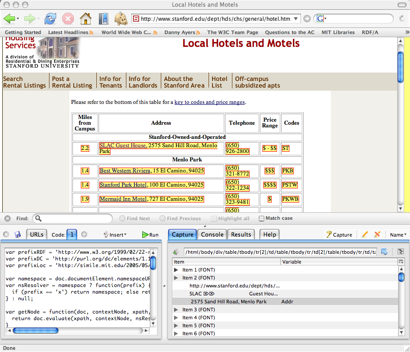
Task: Switch to the Console tab
Action: (x=212, y=234)
